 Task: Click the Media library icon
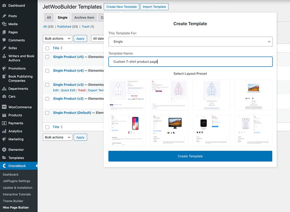tap(4, 24)
